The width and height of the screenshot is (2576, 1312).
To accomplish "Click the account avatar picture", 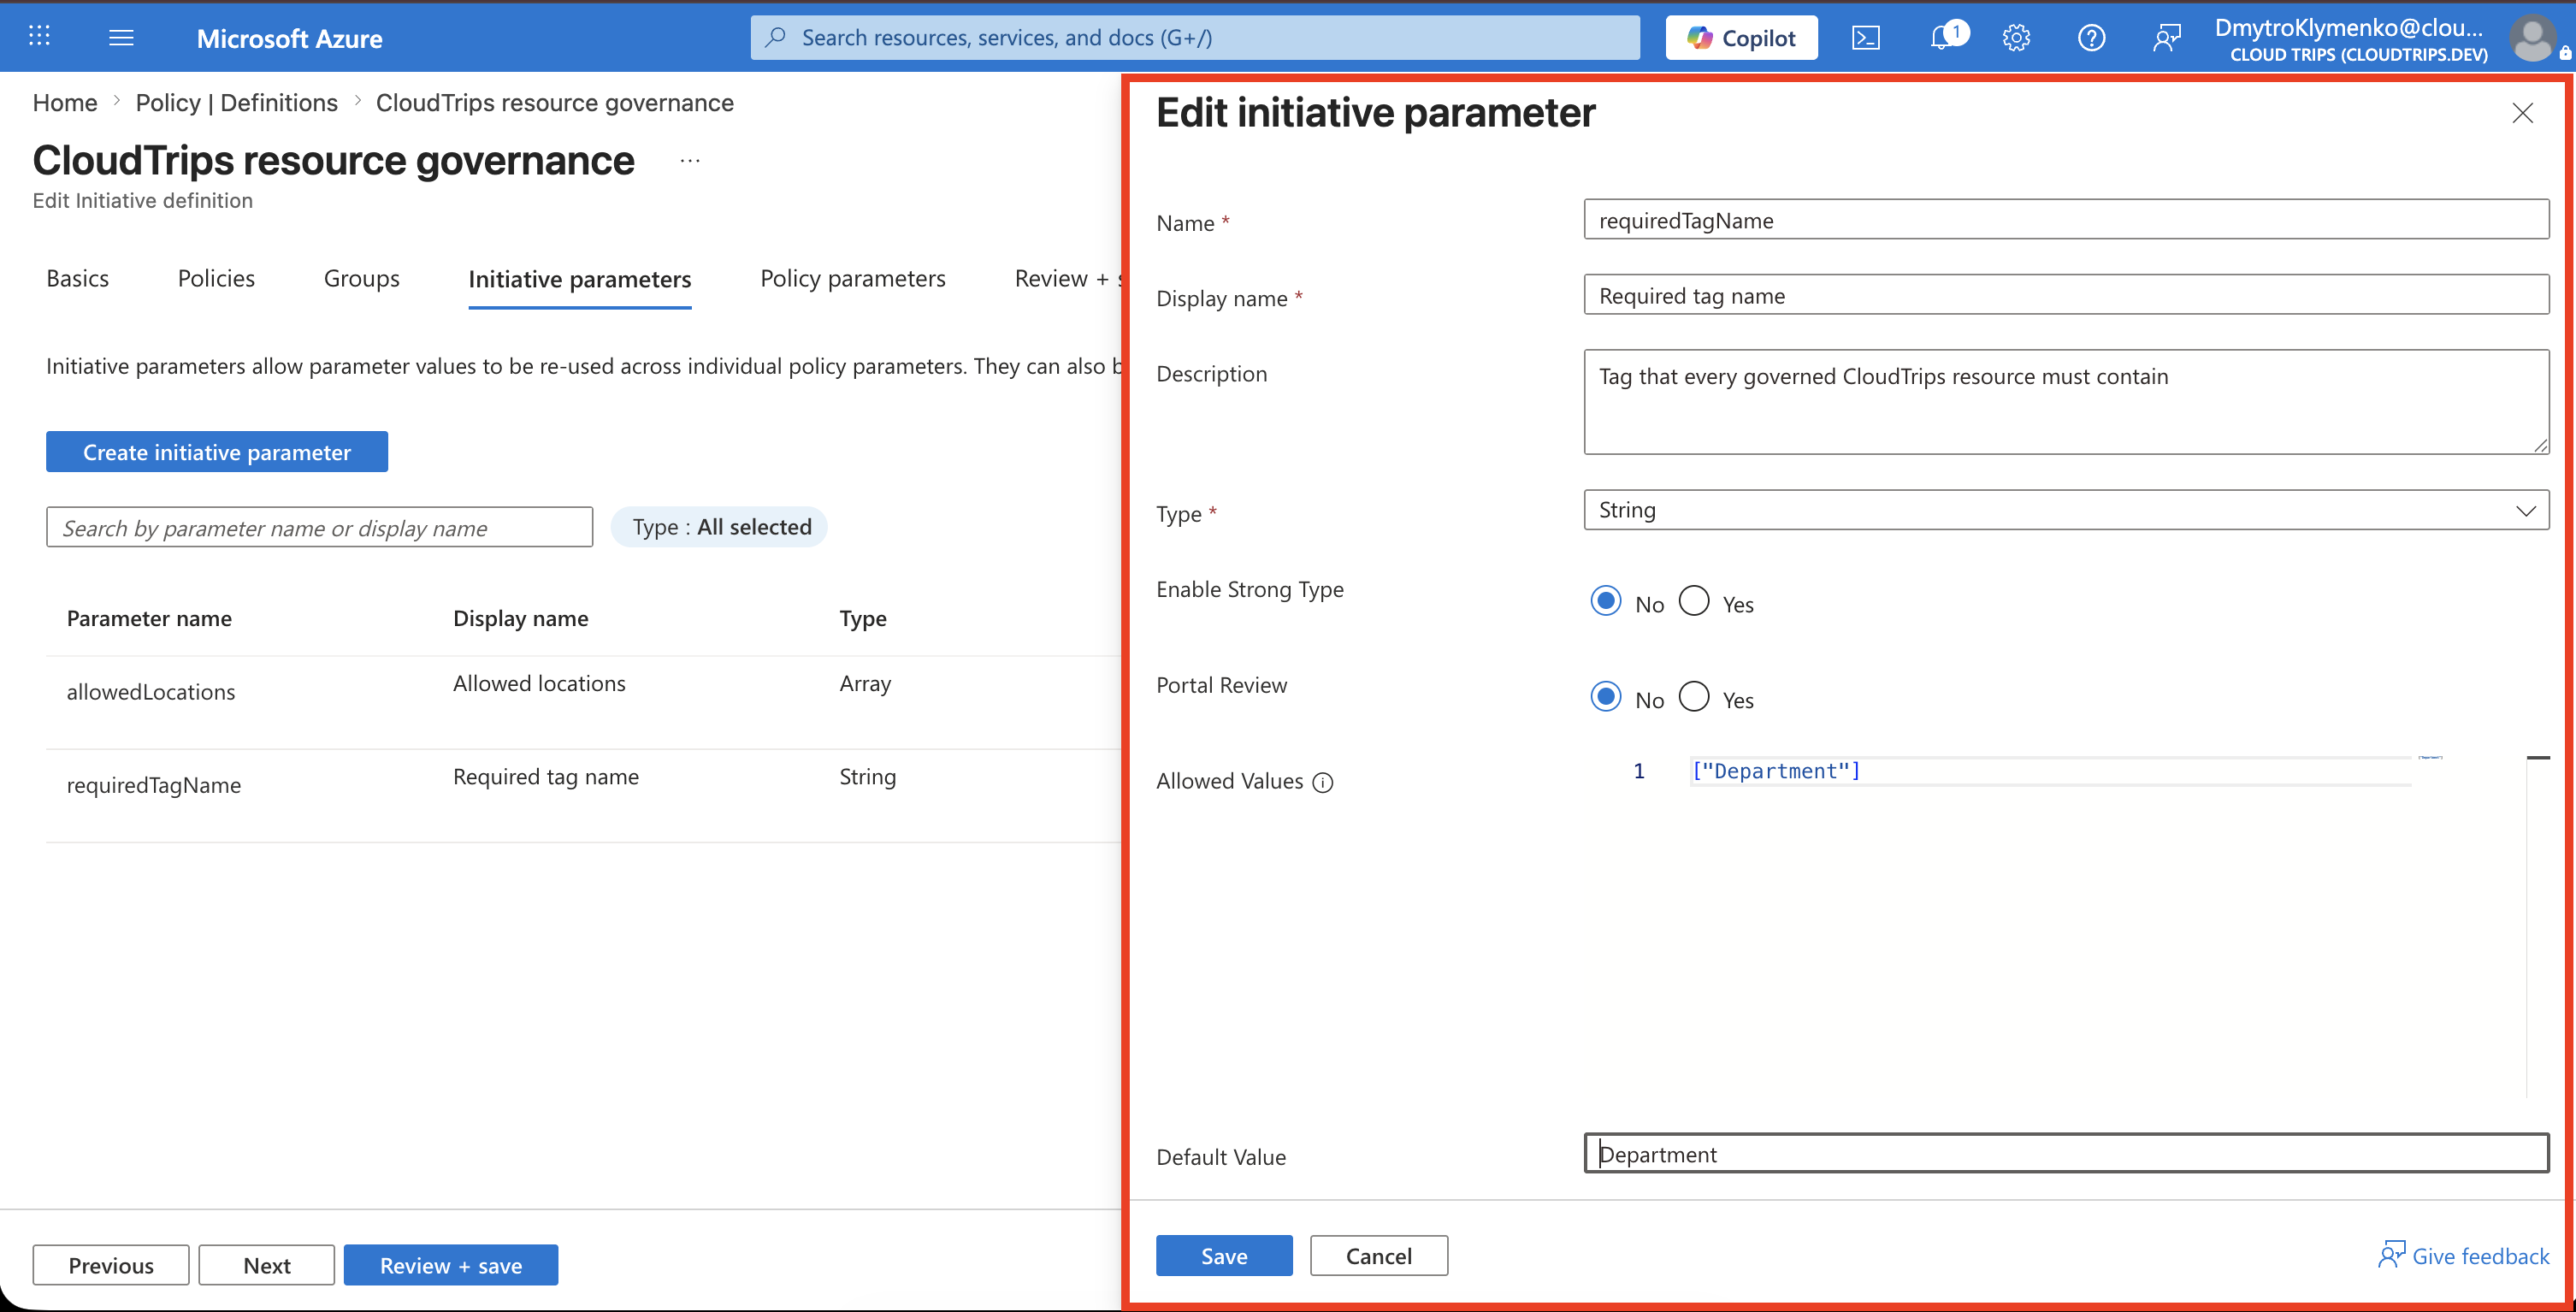I will pyautogui.click(x=2533, y=38).
